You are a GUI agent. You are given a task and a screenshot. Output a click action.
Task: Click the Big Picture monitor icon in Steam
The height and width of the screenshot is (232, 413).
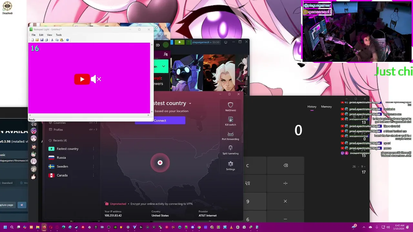[x=226, y=42]
